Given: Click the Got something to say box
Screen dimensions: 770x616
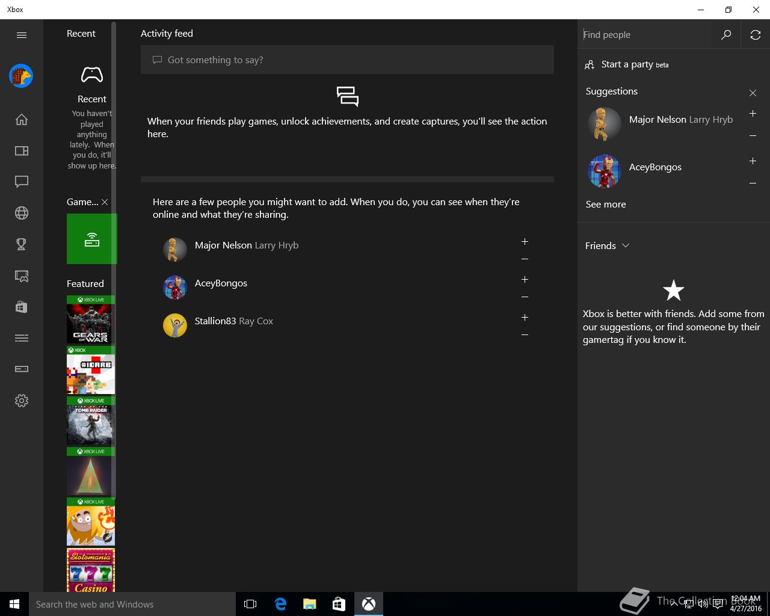Looking at the screenshot, I should (347, 60).
